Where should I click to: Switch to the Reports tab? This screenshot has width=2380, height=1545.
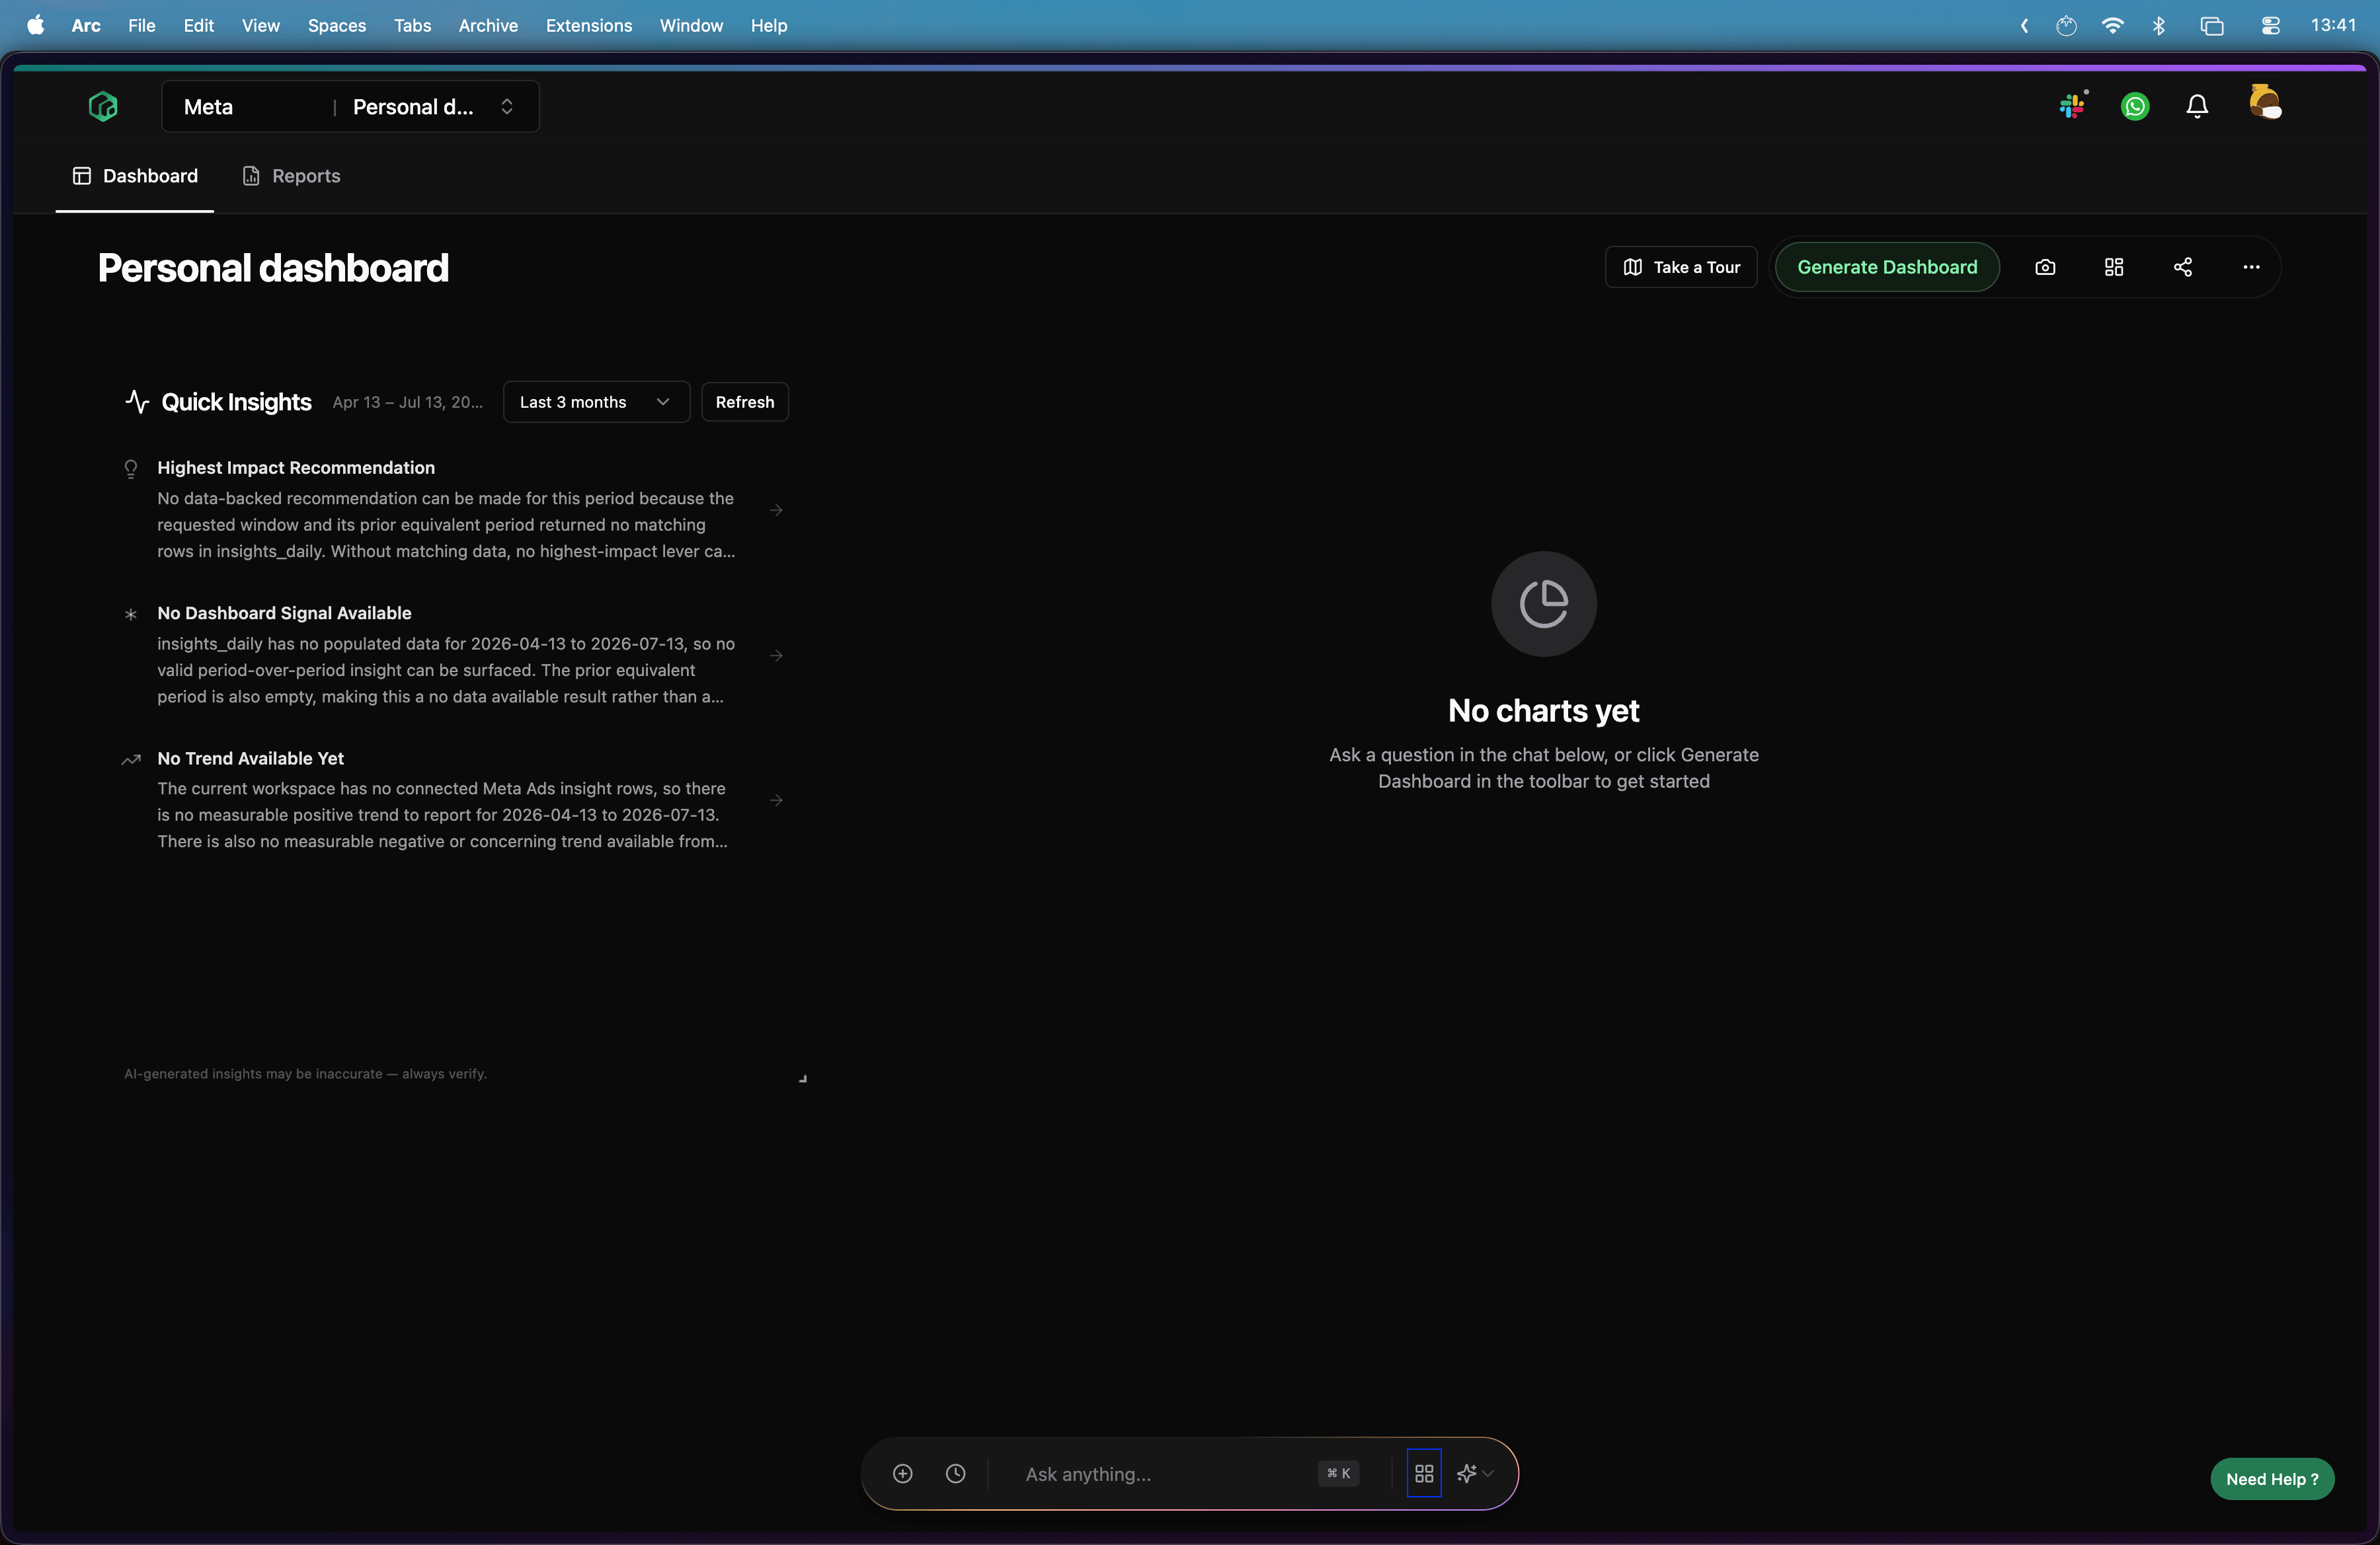coord(291,176)
